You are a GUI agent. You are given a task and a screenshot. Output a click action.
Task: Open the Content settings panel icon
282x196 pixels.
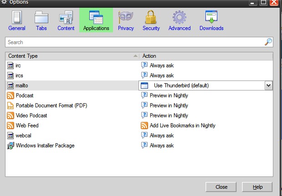(66, 18)
